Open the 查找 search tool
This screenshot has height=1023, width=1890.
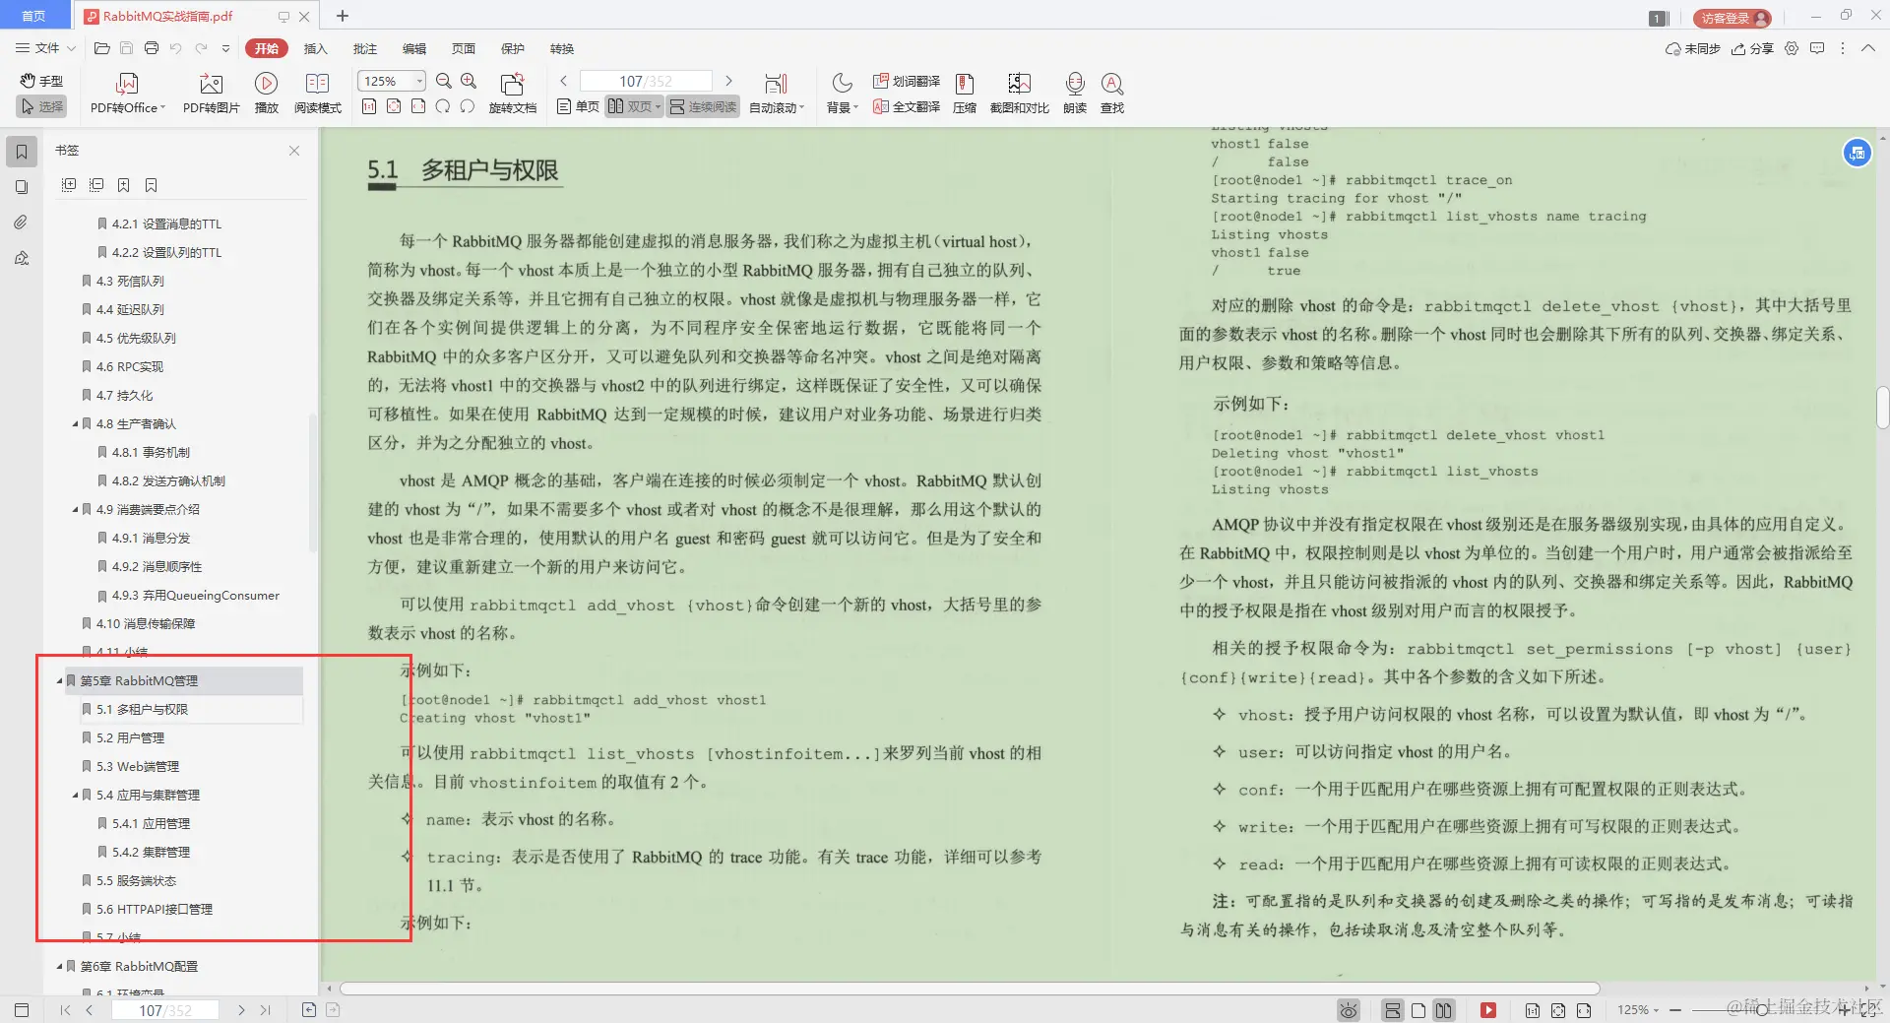1112,92
